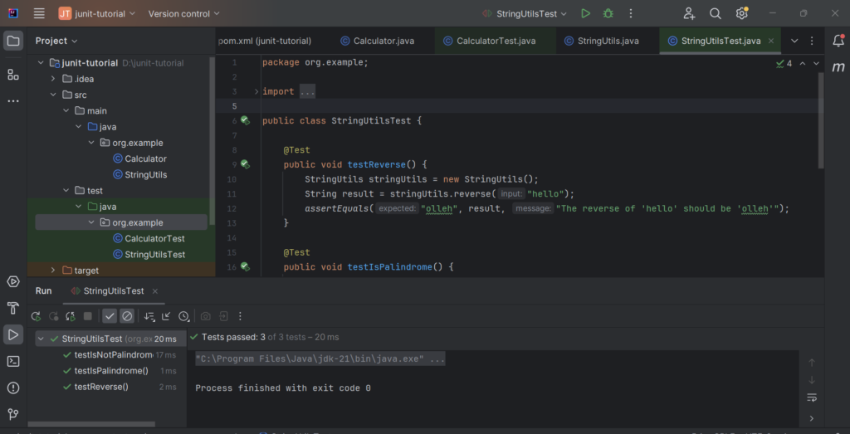Image resolution: width=850 pixels, height=434 pixels.
Task: Open the StringUtilsTest run configuration dropdown
Action: tap(525, 13)
